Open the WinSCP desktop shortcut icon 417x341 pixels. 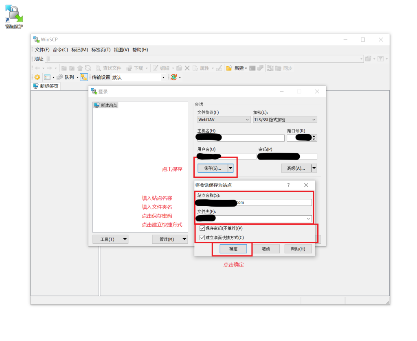pyautogui.click(x=14, y=15)
